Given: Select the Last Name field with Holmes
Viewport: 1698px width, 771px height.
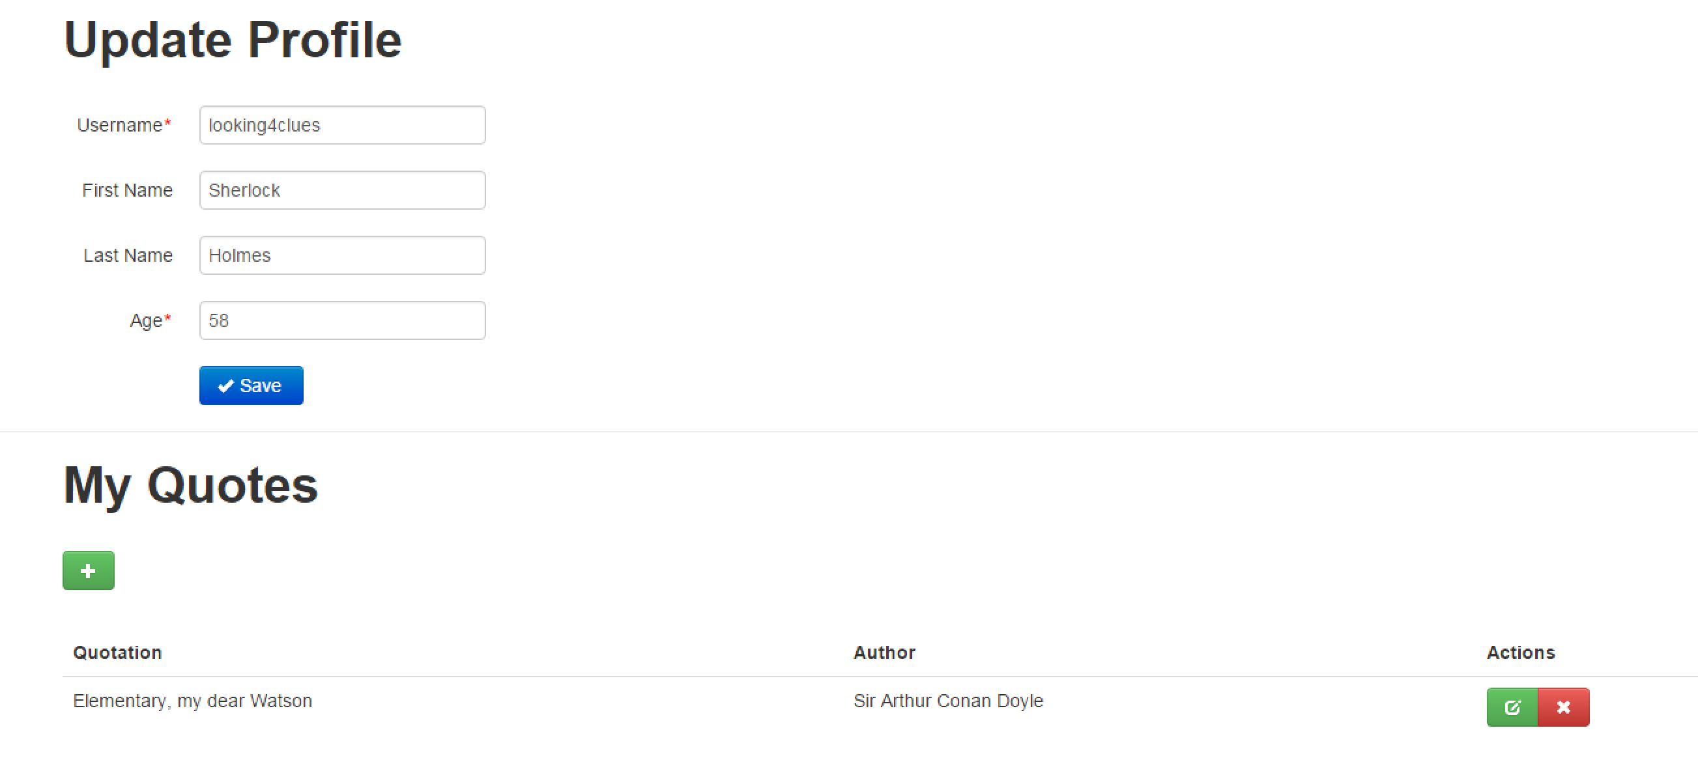Looking at the screenshot, I should click(x=342, y=255).
